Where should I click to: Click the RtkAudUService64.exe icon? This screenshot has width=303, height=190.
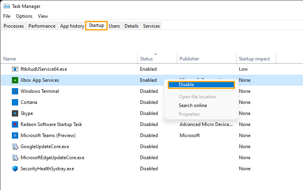(15, 69)
